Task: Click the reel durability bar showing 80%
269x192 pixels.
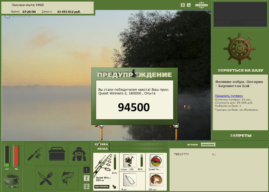Action: click(x=142, y=161)
